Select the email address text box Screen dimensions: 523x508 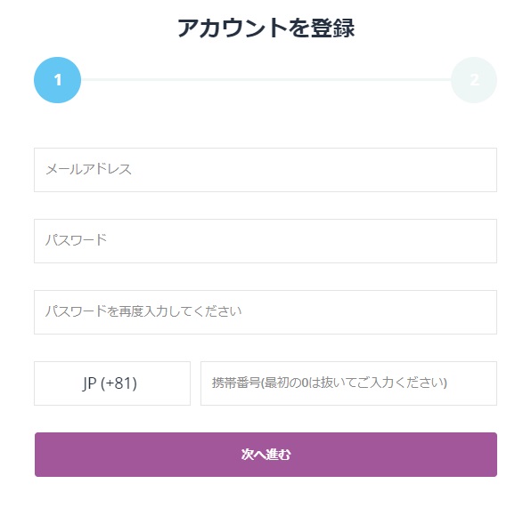point(266,170)
